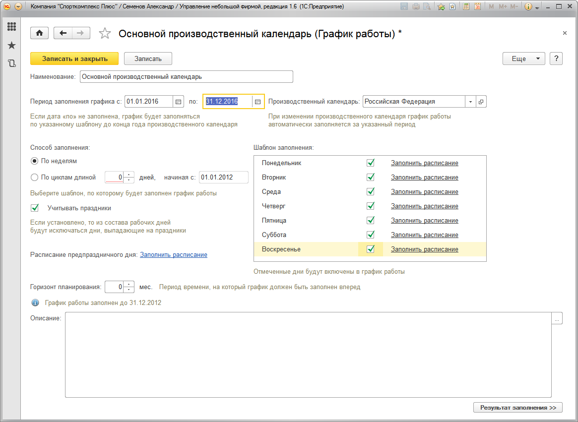Open the 'Еще' dropdown menu
This screenshot has height=422, width=578.
coord(523,59)
